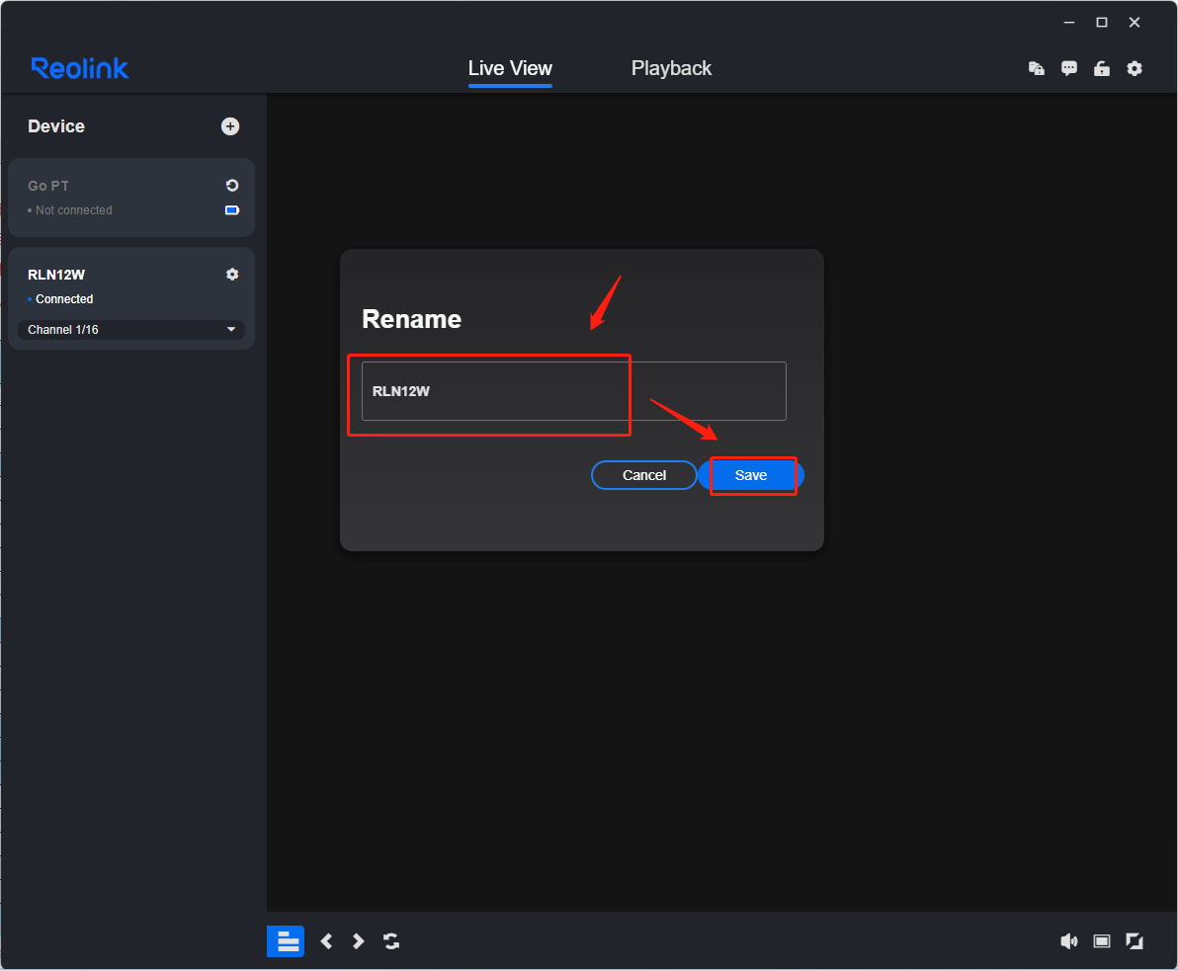Go to previous page of channels
Screen dimensions: 1178x971
326,941
